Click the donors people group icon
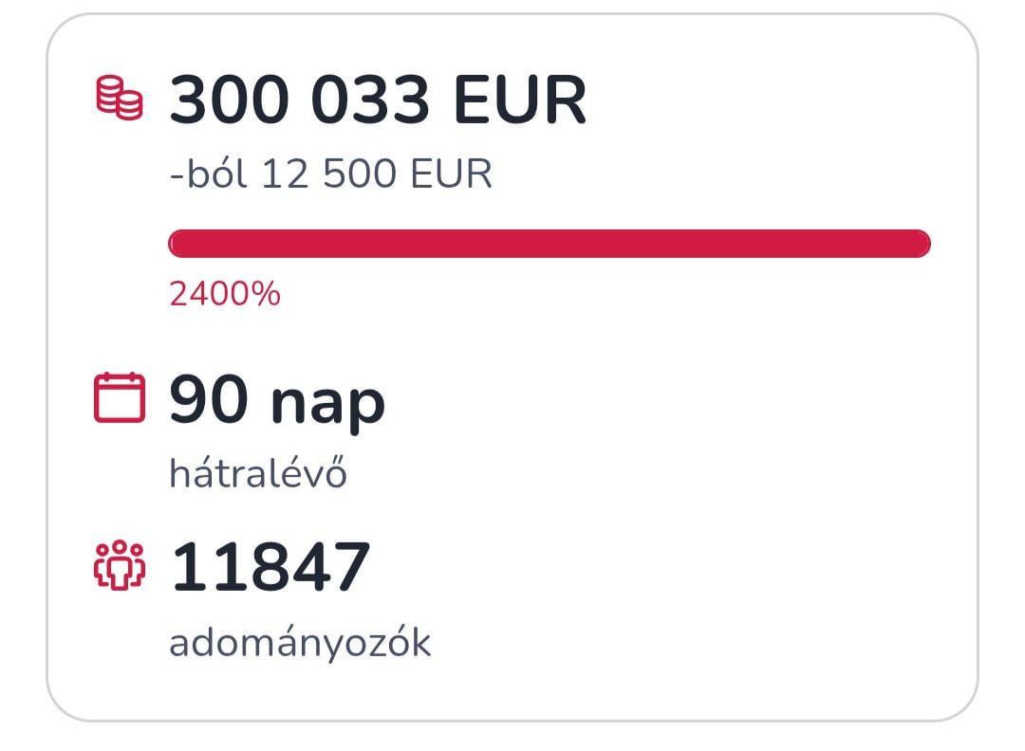 [120, 565]
